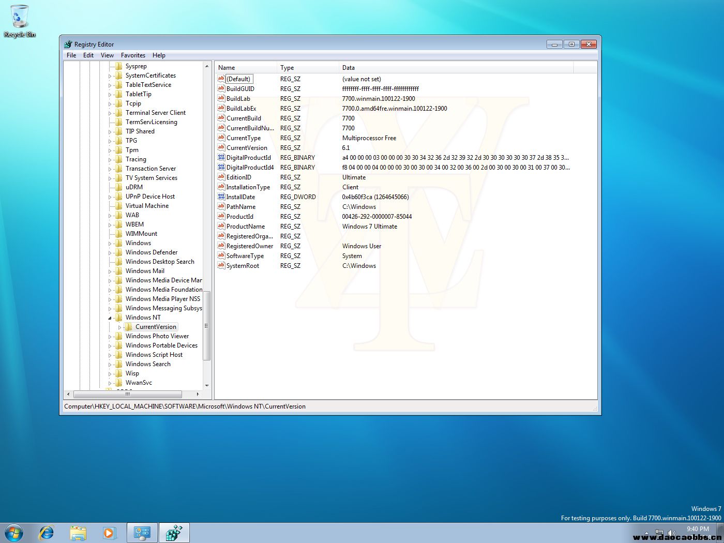Open the Edit menu

point(88,55)
